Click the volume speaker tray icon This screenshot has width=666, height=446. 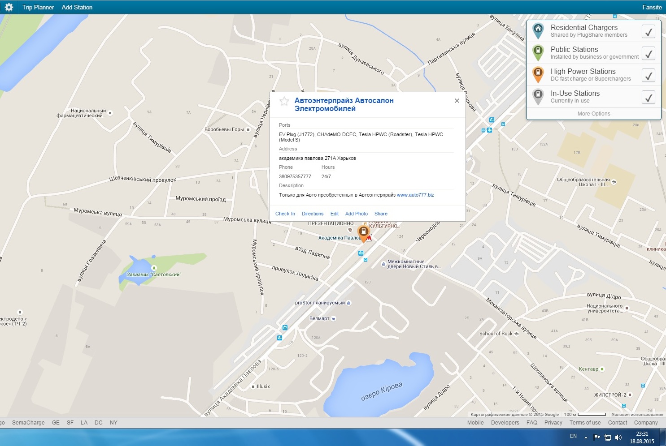(618, 437)
